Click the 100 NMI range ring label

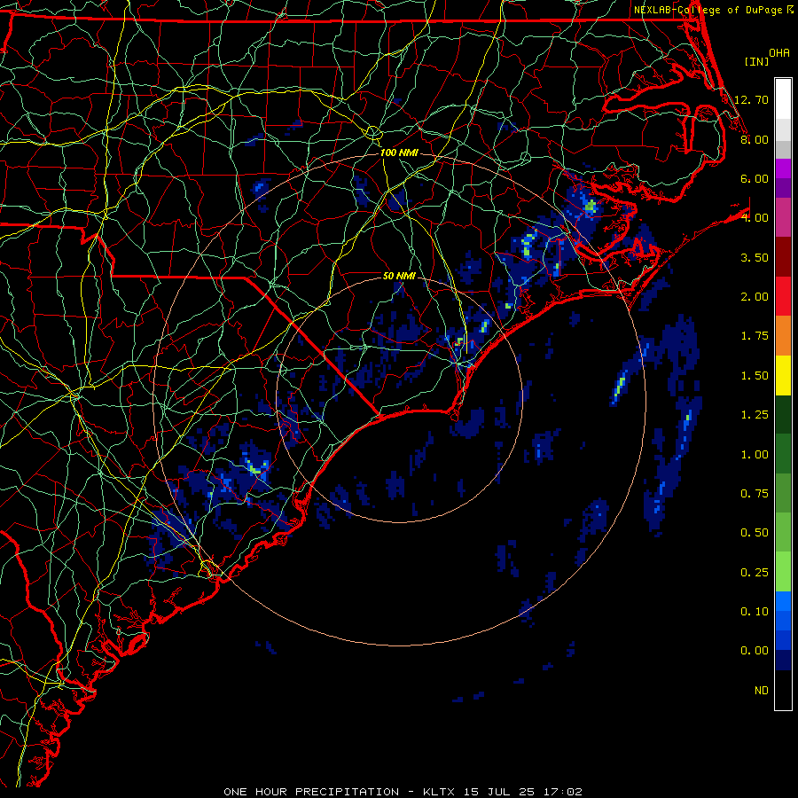point(399,153)
